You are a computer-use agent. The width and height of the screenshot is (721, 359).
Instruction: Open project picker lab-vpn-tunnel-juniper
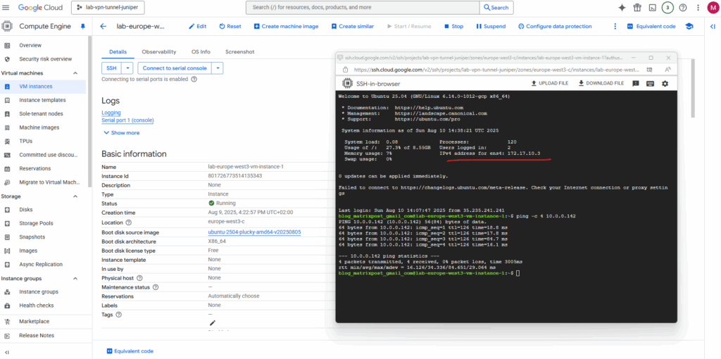108,8
